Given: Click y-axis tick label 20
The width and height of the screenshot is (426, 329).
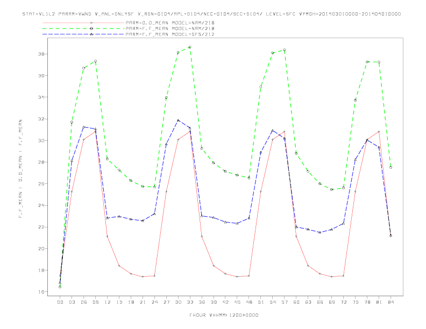Looking at the screenshot, I should point(41,249).
